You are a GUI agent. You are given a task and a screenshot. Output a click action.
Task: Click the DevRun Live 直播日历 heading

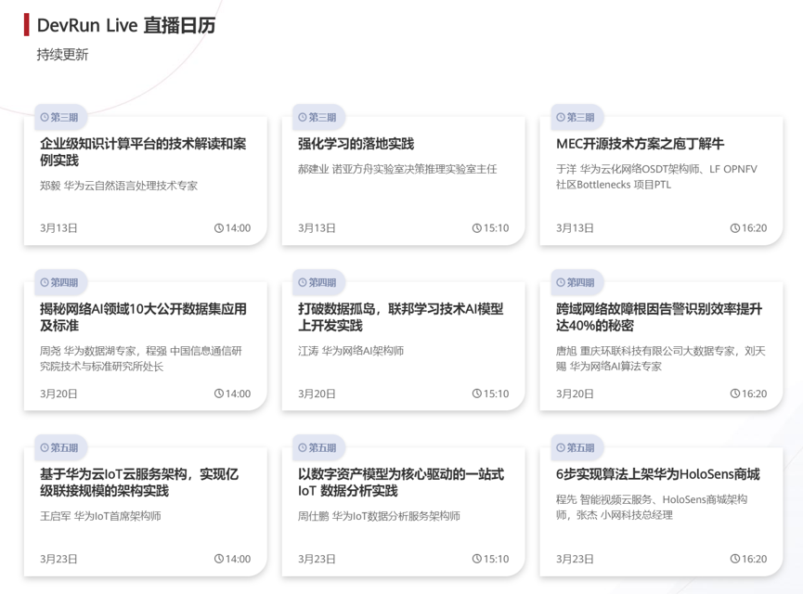pos(126,25)
